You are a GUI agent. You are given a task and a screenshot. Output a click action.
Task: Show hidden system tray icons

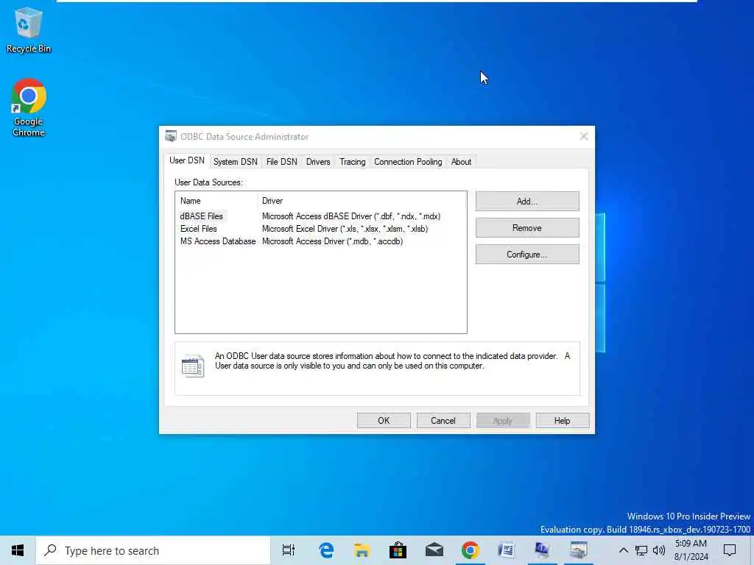[623, 550]
